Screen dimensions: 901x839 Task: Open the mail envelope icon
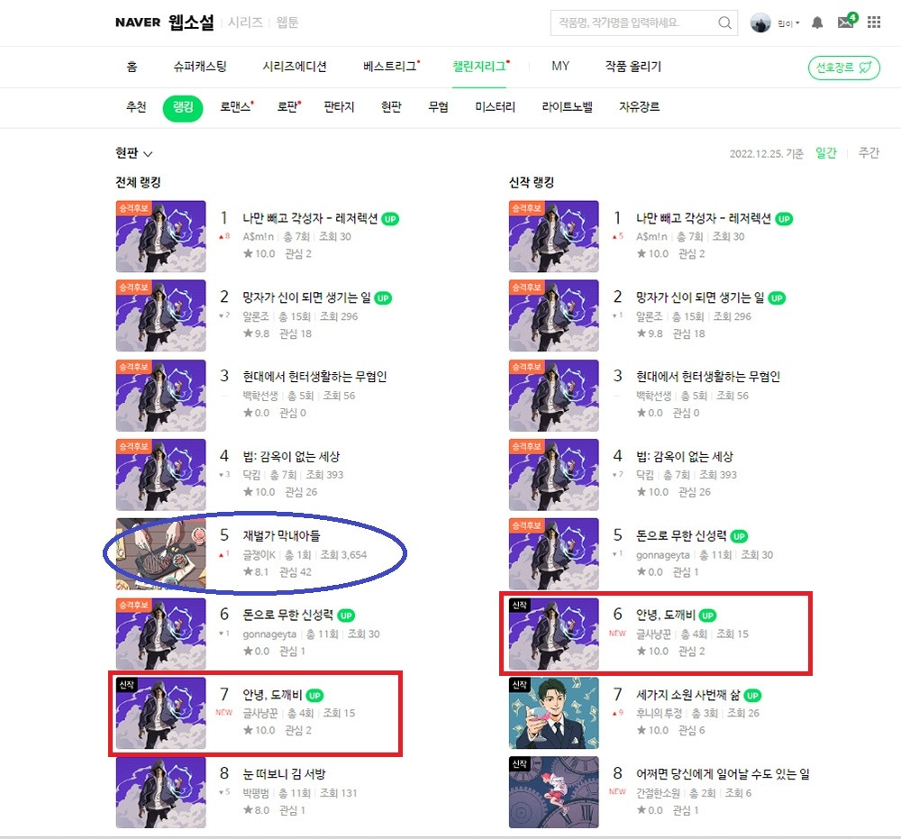click(846, 22)
